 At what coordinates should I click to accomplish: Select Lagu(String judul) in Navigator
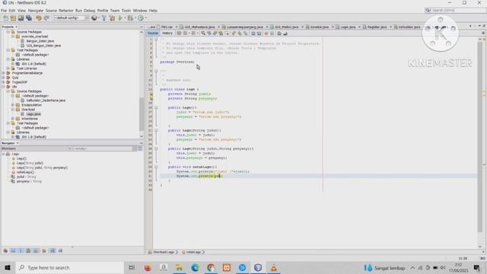tap(30, 163)
